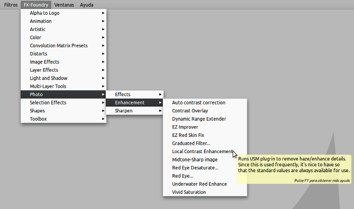Screen dimensions: 354x209
Task: Open the Light and Shadow submenu
Action: pyautogui.click(x=63, y=78)
